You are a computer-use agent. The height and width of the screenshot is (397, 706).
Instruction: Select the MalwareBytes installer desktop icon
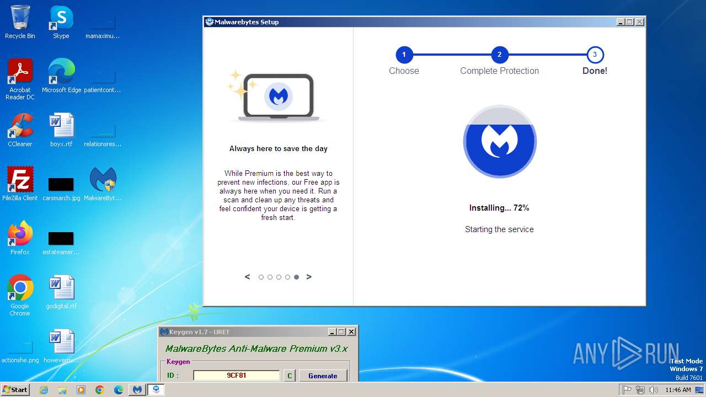click(103, 184)
